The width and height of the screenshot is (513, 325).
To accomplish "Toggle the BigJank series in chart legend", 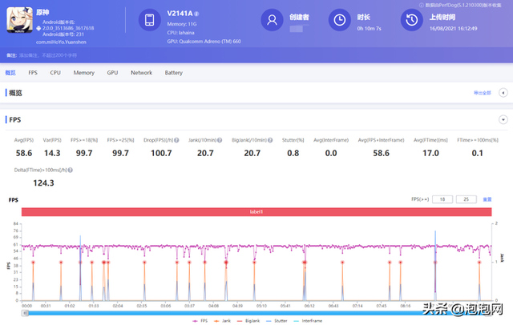I will 248,321.
